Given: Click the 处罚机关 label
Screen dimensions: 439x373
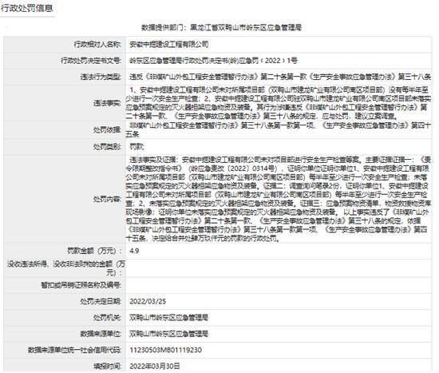Looking at the screenshot, I should (107, 318).
